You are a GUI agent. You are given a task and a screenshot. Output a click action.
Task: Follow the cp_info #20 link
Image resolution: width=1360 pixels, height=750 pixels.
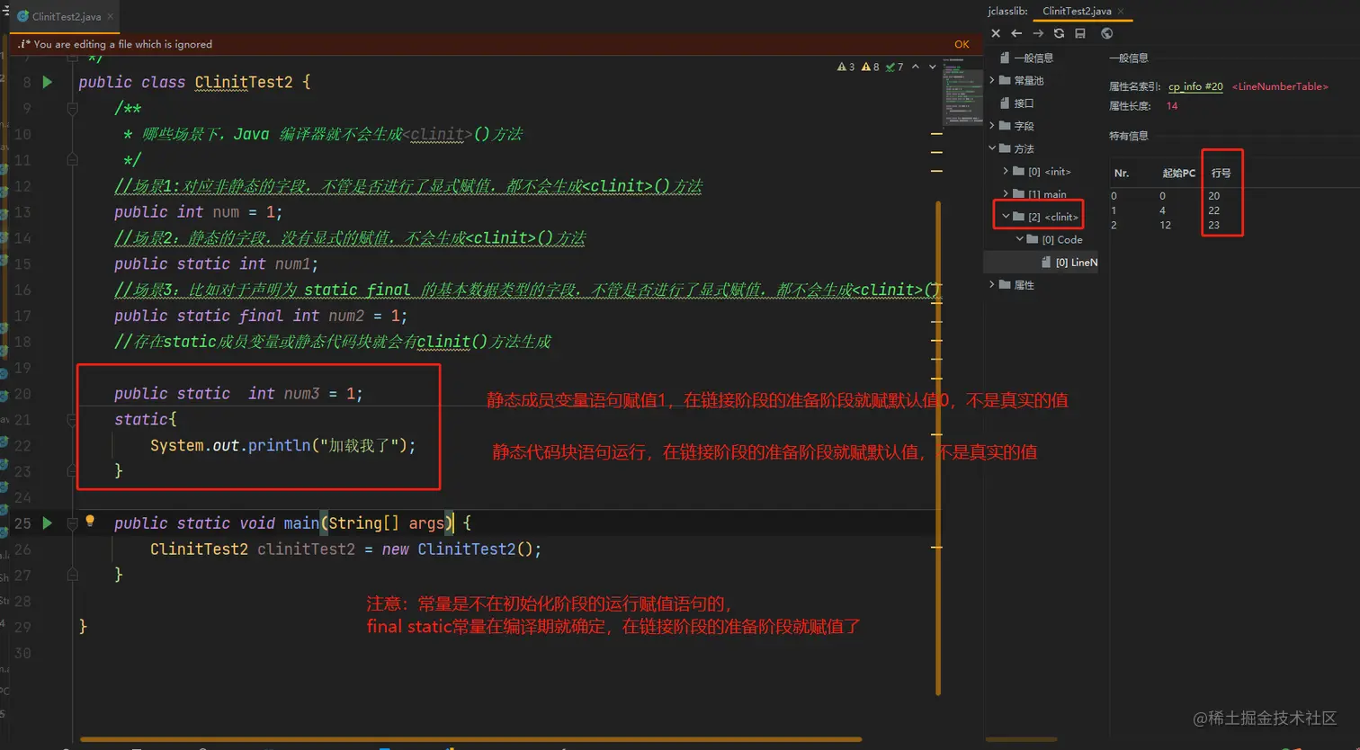(x=1195, y=86)
